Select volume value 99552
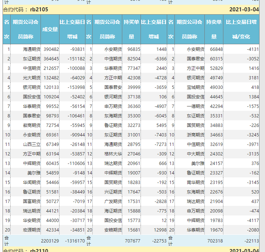The width and height of the screenshot is (265, 252). [53, 106]
